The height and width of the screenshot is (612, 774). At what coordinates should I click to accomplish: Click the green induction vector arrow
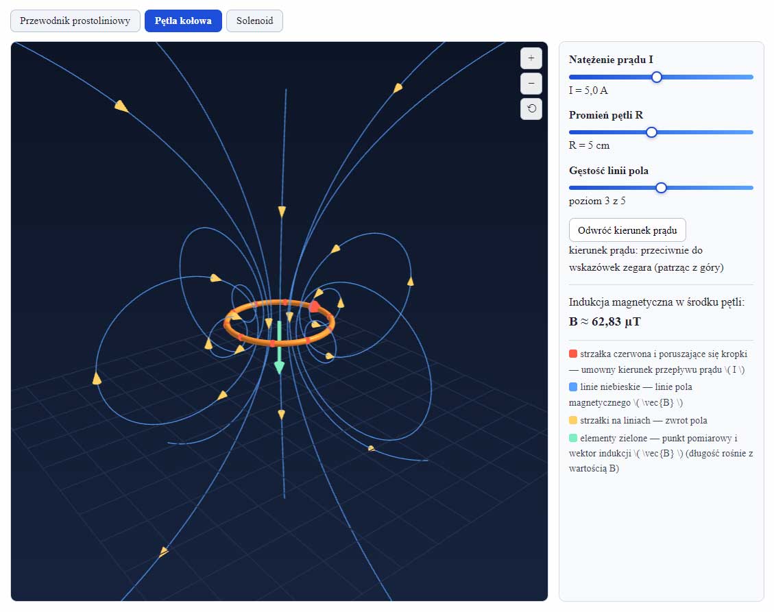tap(280, 347)
